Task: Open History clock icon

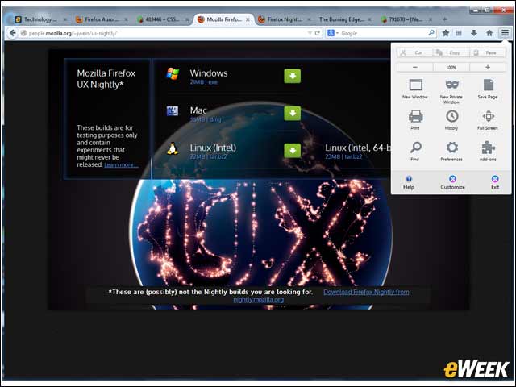Action: [x=451, y=120]
